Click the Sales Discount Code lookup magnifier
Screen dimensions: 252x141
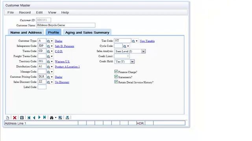pos(48,82)
